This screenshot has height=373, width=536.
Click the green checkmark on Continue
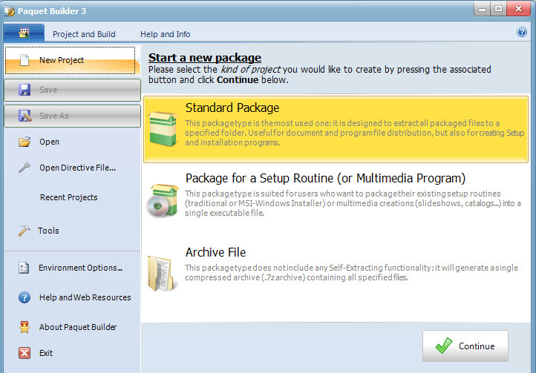tap(444, 346)
